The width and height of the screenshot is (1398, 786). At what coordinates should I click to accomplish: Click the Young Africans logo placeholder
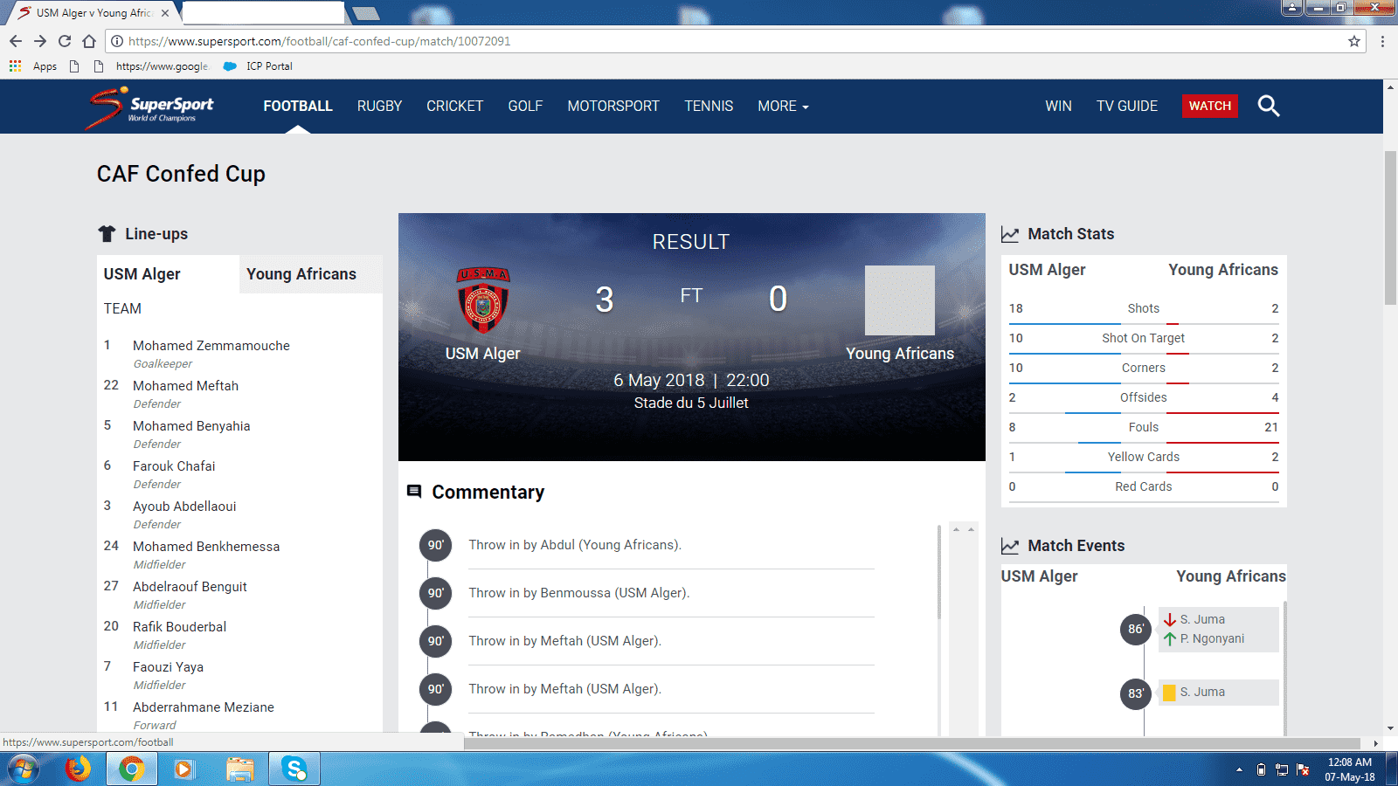[x=900, y=300]
